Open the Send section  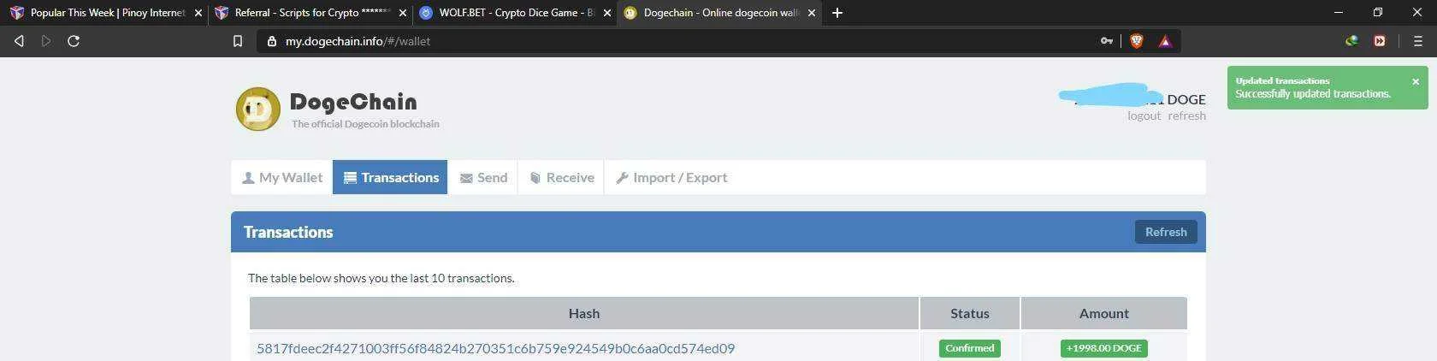coord(483,177)
